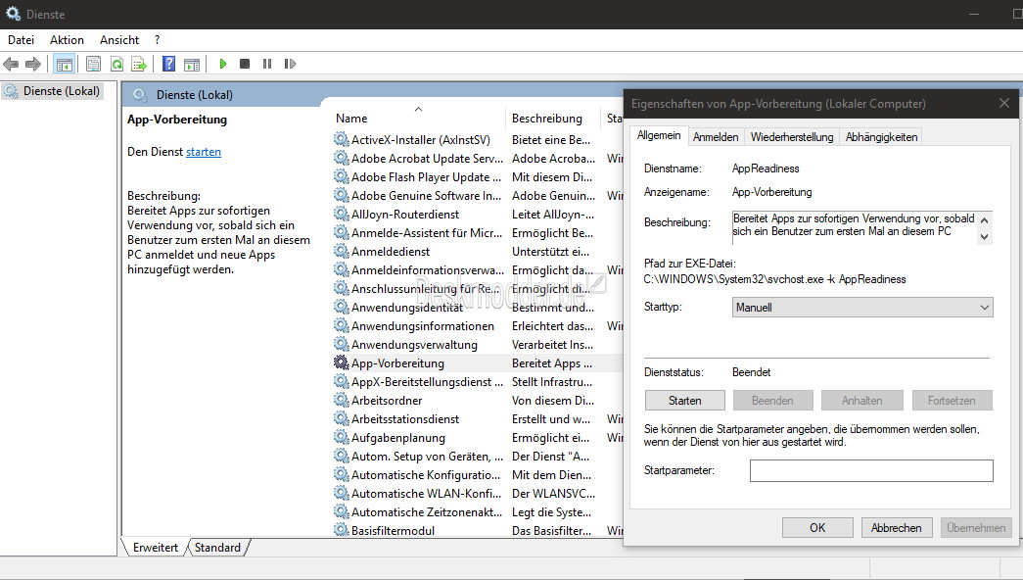This screenshot has height=580, width=1023.
Task: Click gear icon beside Arbeitsstationsdienst
Action: [341, 418]
